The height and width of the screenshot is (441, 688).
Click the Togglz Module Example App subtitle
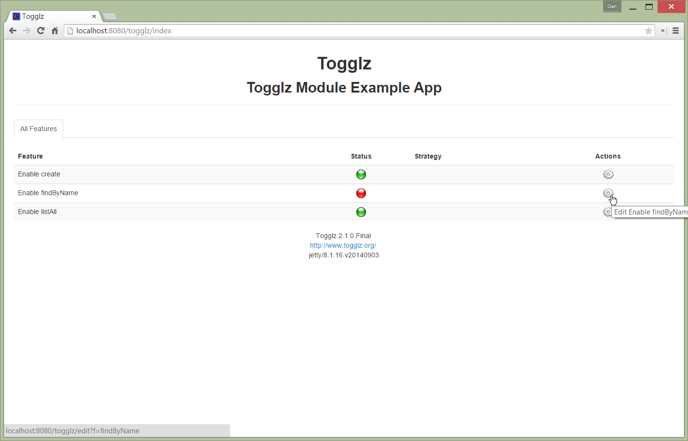tap(344, 87)
